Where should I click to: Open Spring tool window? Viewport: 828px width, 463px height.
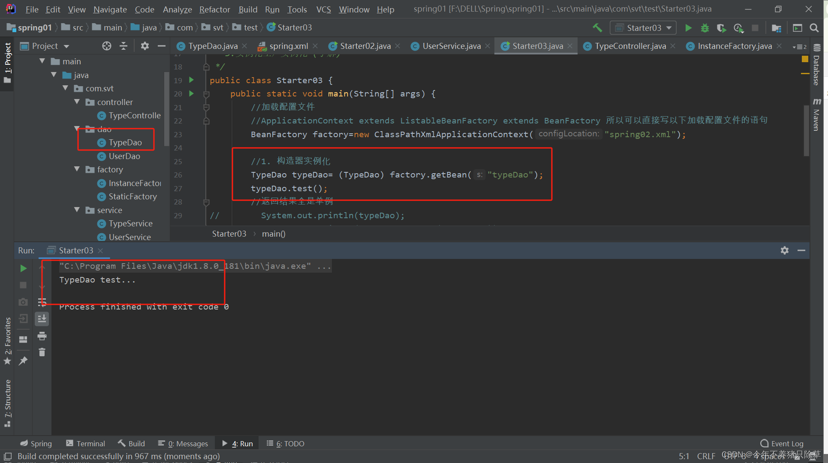coord(36,443)
